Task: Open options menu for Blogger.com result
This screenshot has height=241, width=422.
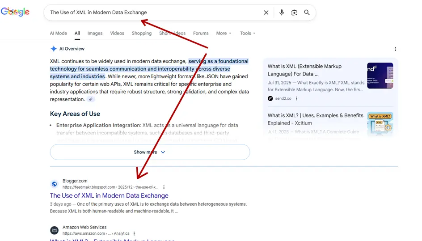Action: coord(164,187)
